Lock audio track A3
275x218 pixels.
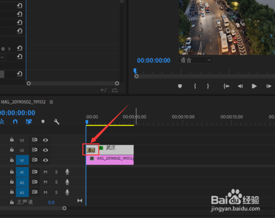point(12,192)
